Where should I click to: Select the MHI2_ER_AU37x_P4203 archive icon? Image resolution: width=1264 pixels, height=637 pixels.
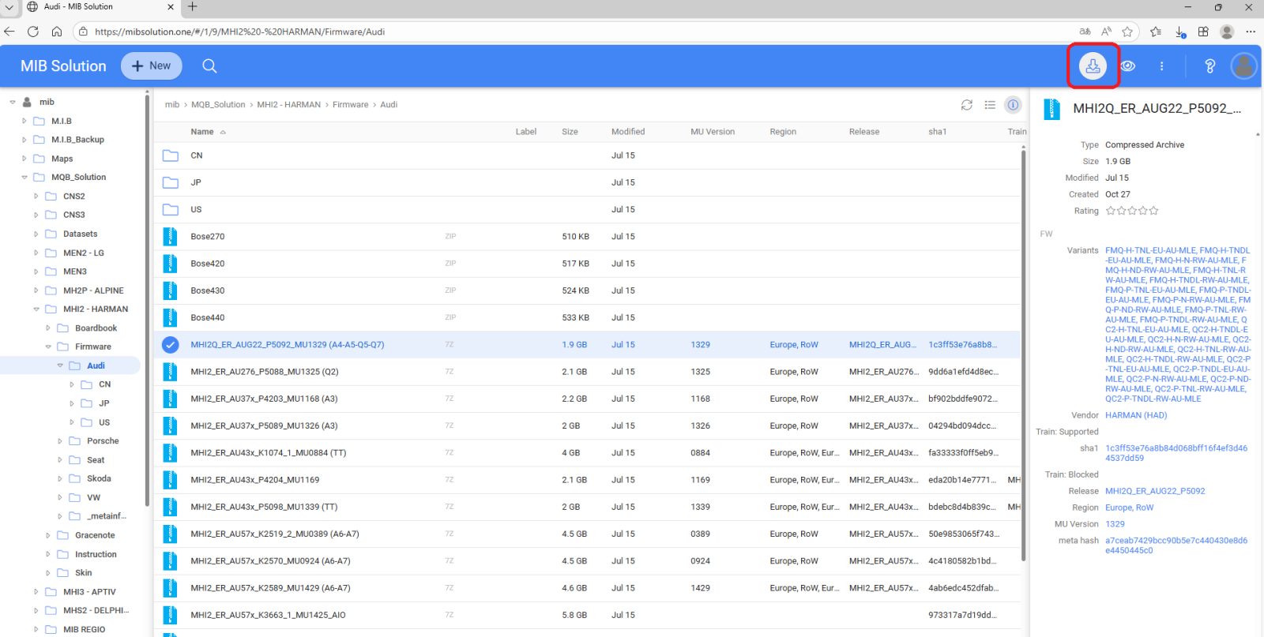tap(170, 399)
